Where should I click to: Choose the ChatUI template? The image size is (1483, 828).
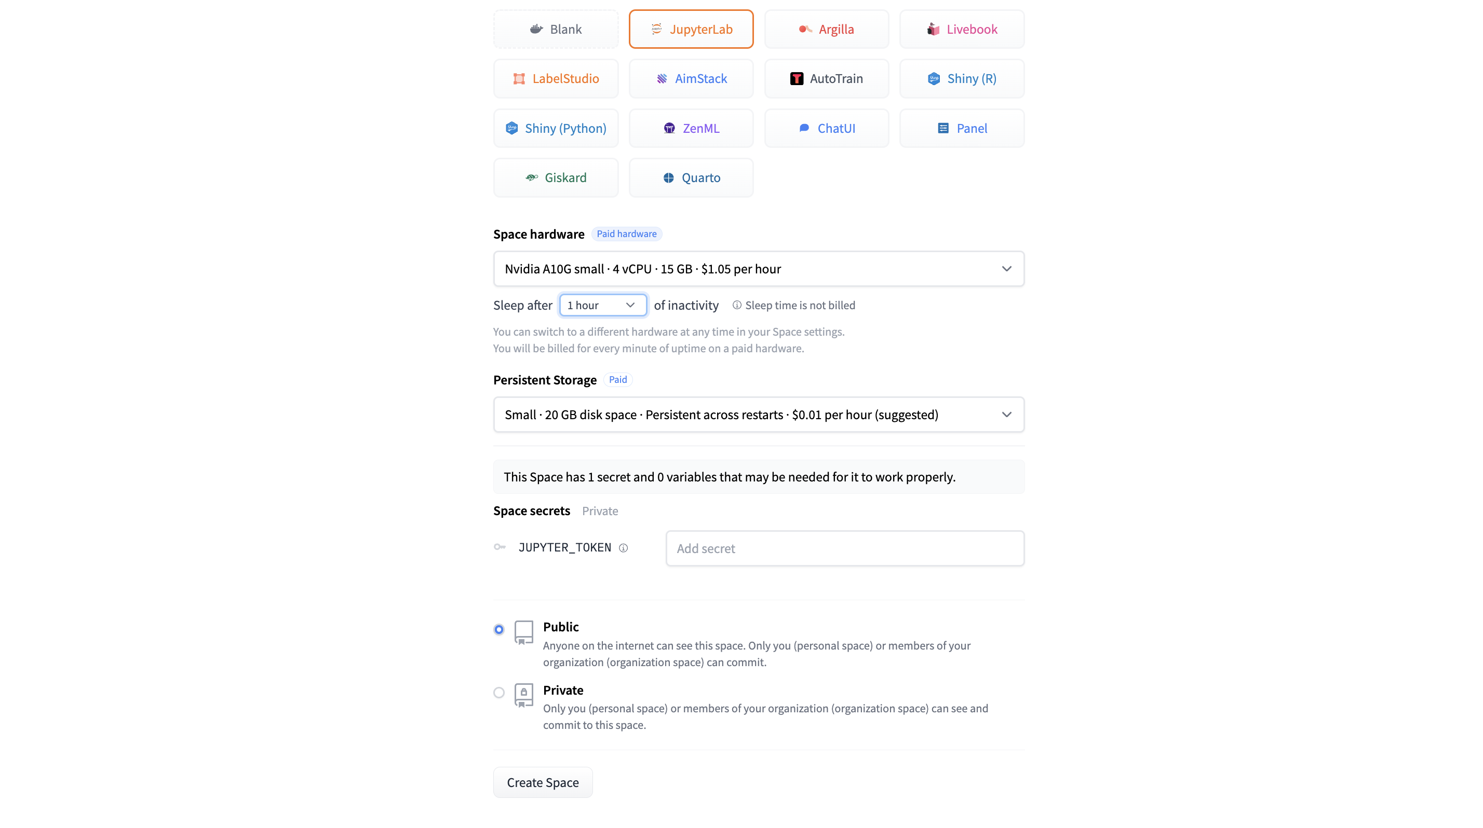[x=826, y=128]
